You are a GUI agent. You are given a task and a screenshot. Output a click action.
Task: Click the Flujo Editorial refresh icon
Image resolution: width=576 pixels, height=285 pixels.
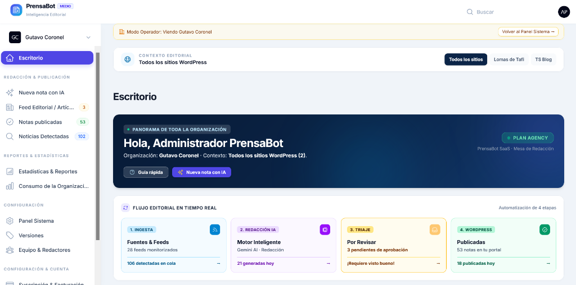125,208
